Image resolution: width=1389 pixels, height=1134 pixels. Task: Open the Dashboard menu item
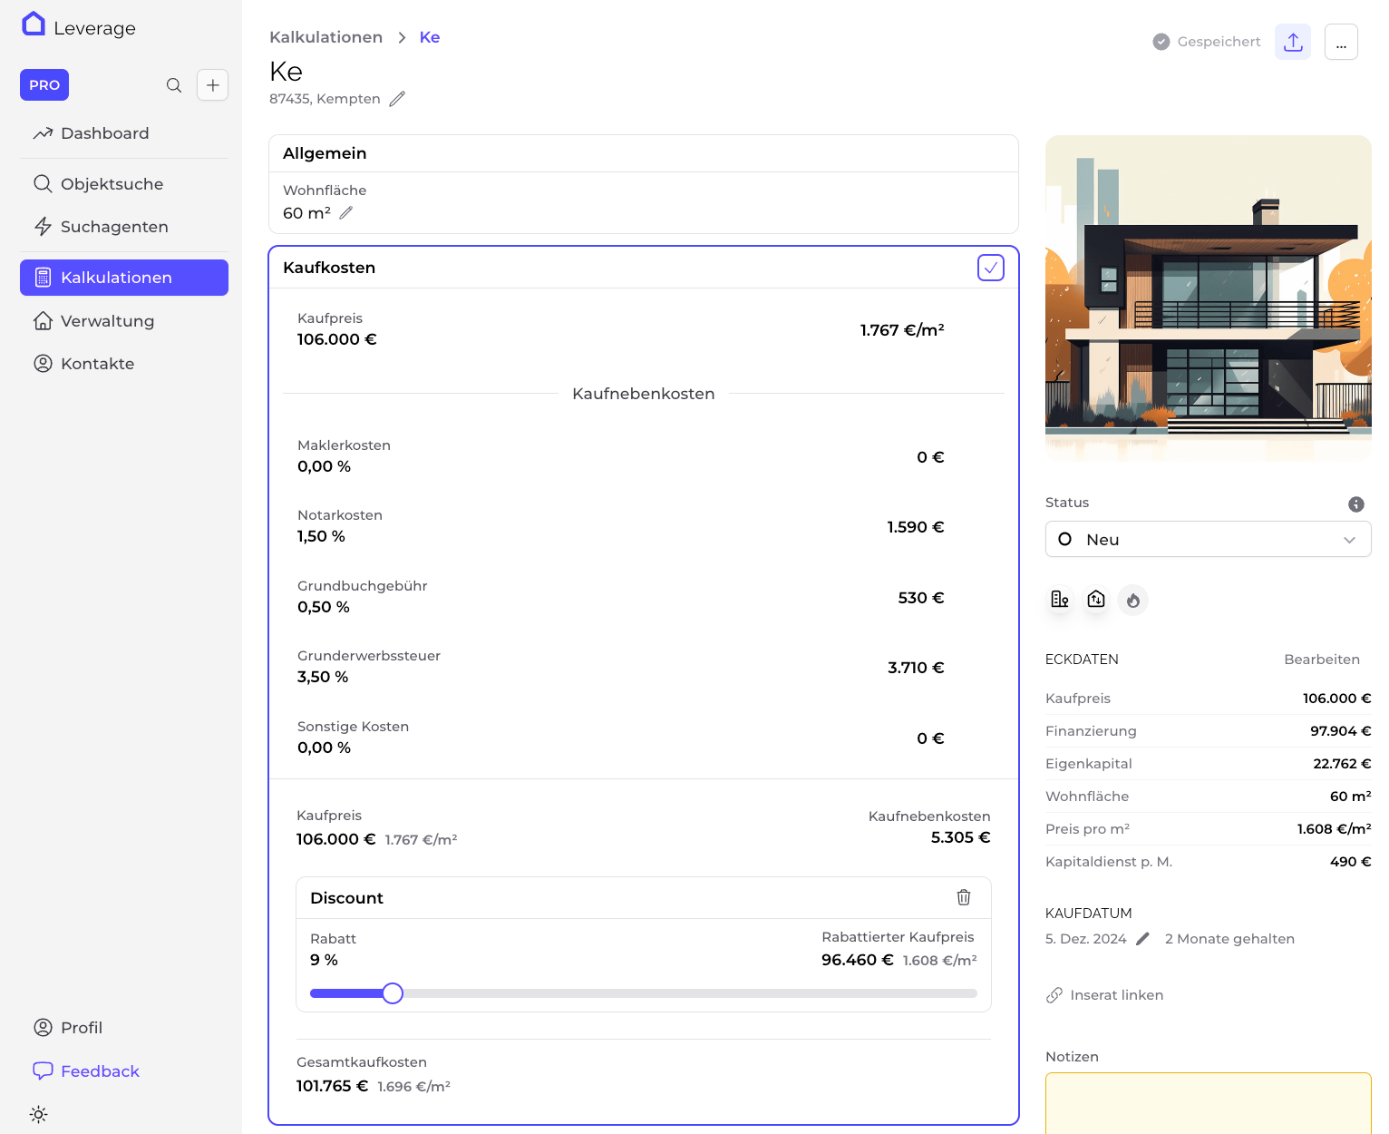click(104, 133)
